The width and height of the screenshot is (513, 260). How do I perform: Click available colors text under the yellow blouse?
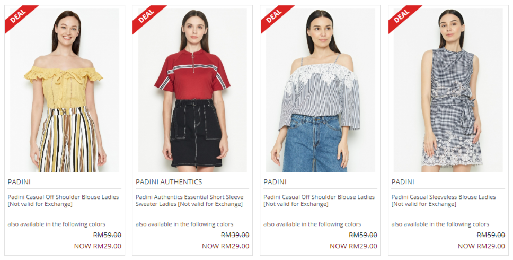click(57, 224)
